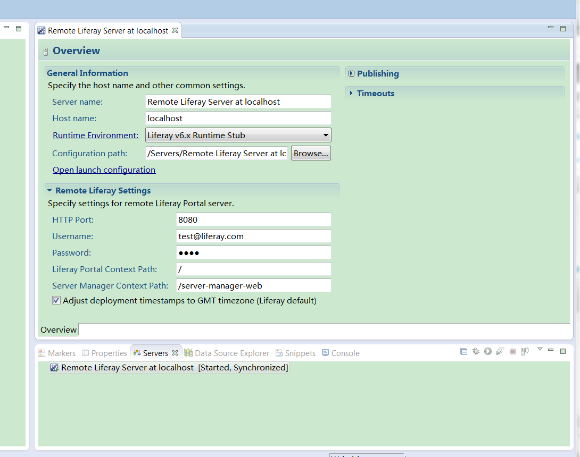The height and width of the screenshot is (457, 580).
Task: Expand the Publishing section
Action: coord(351,74)
